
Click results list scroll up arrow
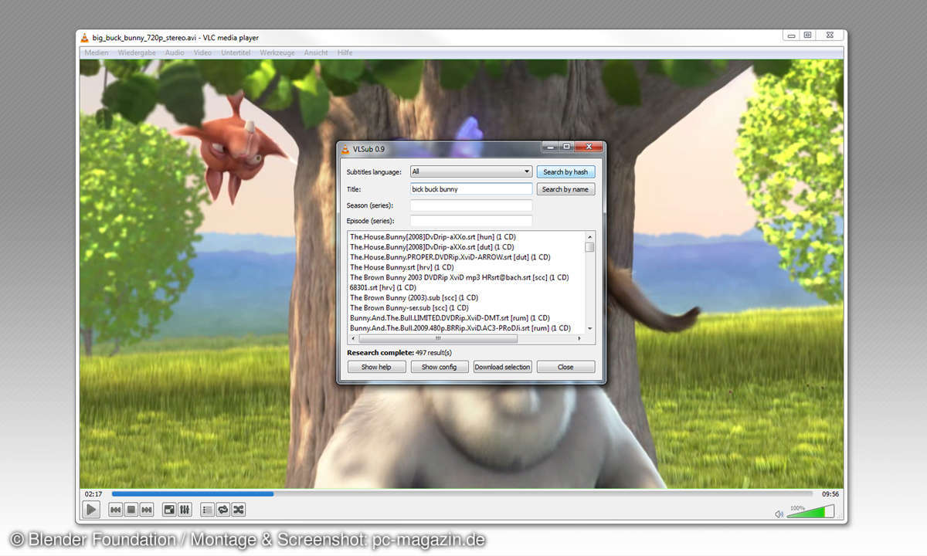590,236
